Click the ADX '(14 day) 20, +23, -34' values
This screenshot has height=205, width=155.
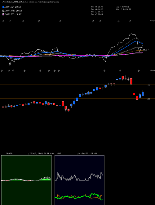coord(87,153)
